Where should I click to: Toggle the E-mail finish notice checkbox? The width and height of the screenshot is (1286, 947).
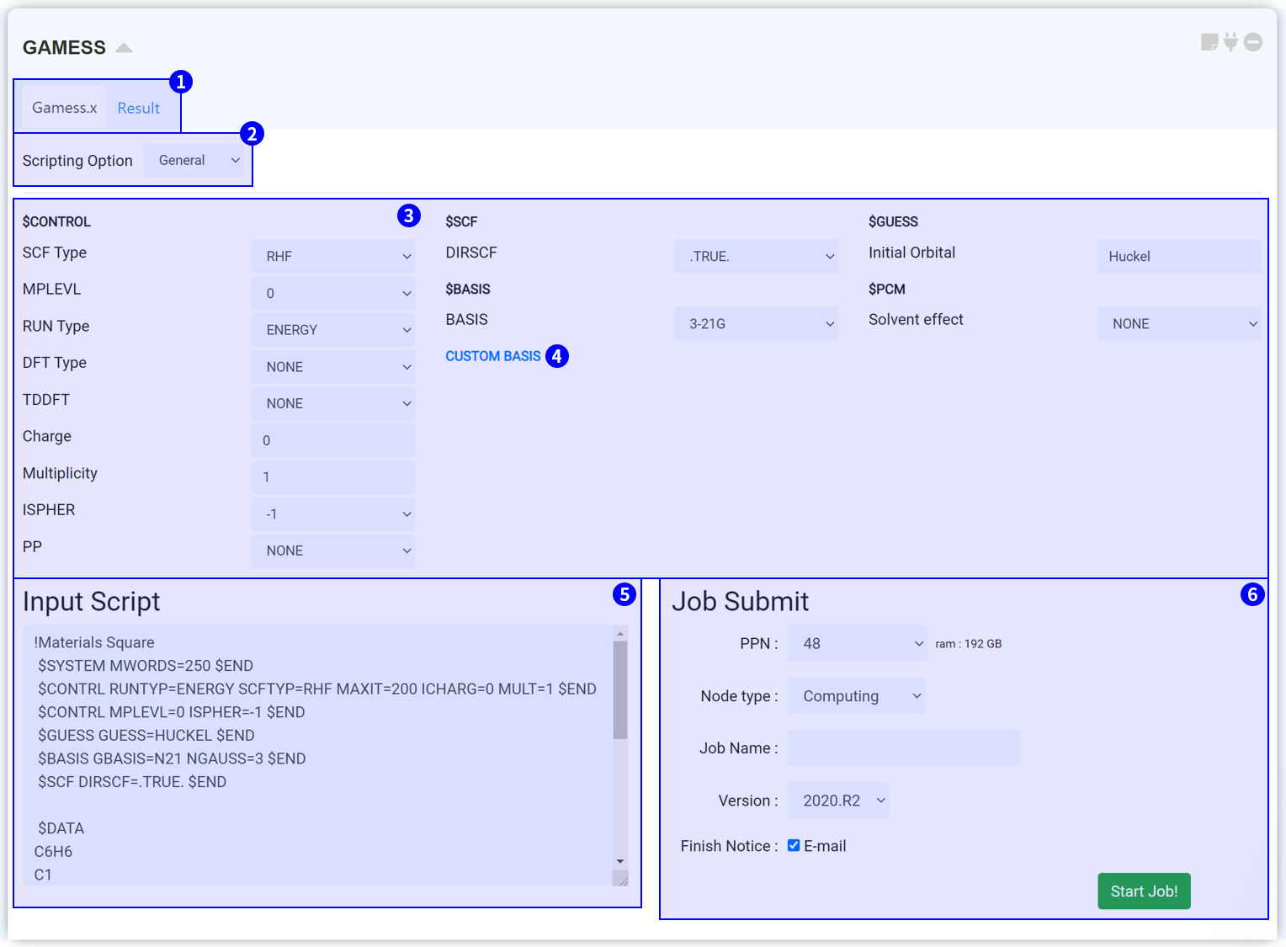tap(794, 845)
